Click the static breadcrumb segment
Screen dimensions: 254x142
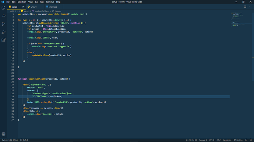(x=12, y=11)
